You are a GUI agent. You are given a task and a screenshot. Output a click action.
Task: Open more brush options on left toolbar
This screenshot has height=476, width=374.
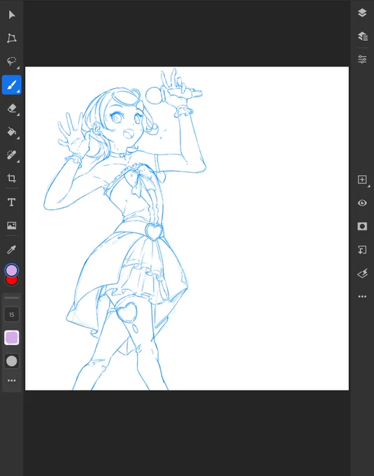[x=11, y=380]
